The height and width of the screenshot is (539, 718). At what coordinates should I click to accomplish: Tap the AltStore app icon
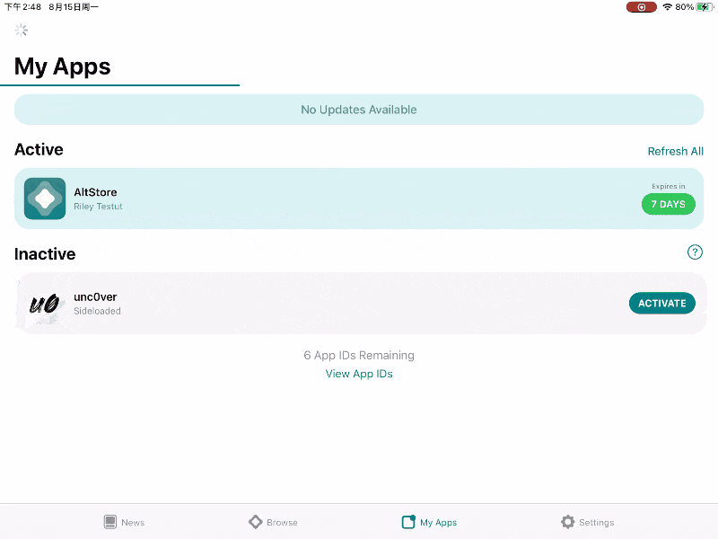[45, 199]
